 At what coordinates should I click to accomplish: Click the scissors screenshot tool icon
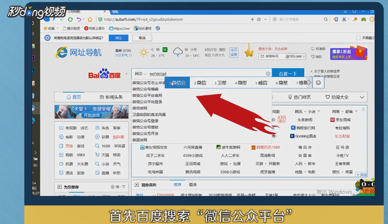click(344, 19)
